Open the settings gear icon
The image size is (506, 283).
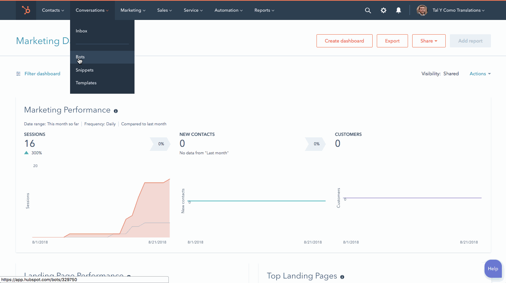click(383, 11)
